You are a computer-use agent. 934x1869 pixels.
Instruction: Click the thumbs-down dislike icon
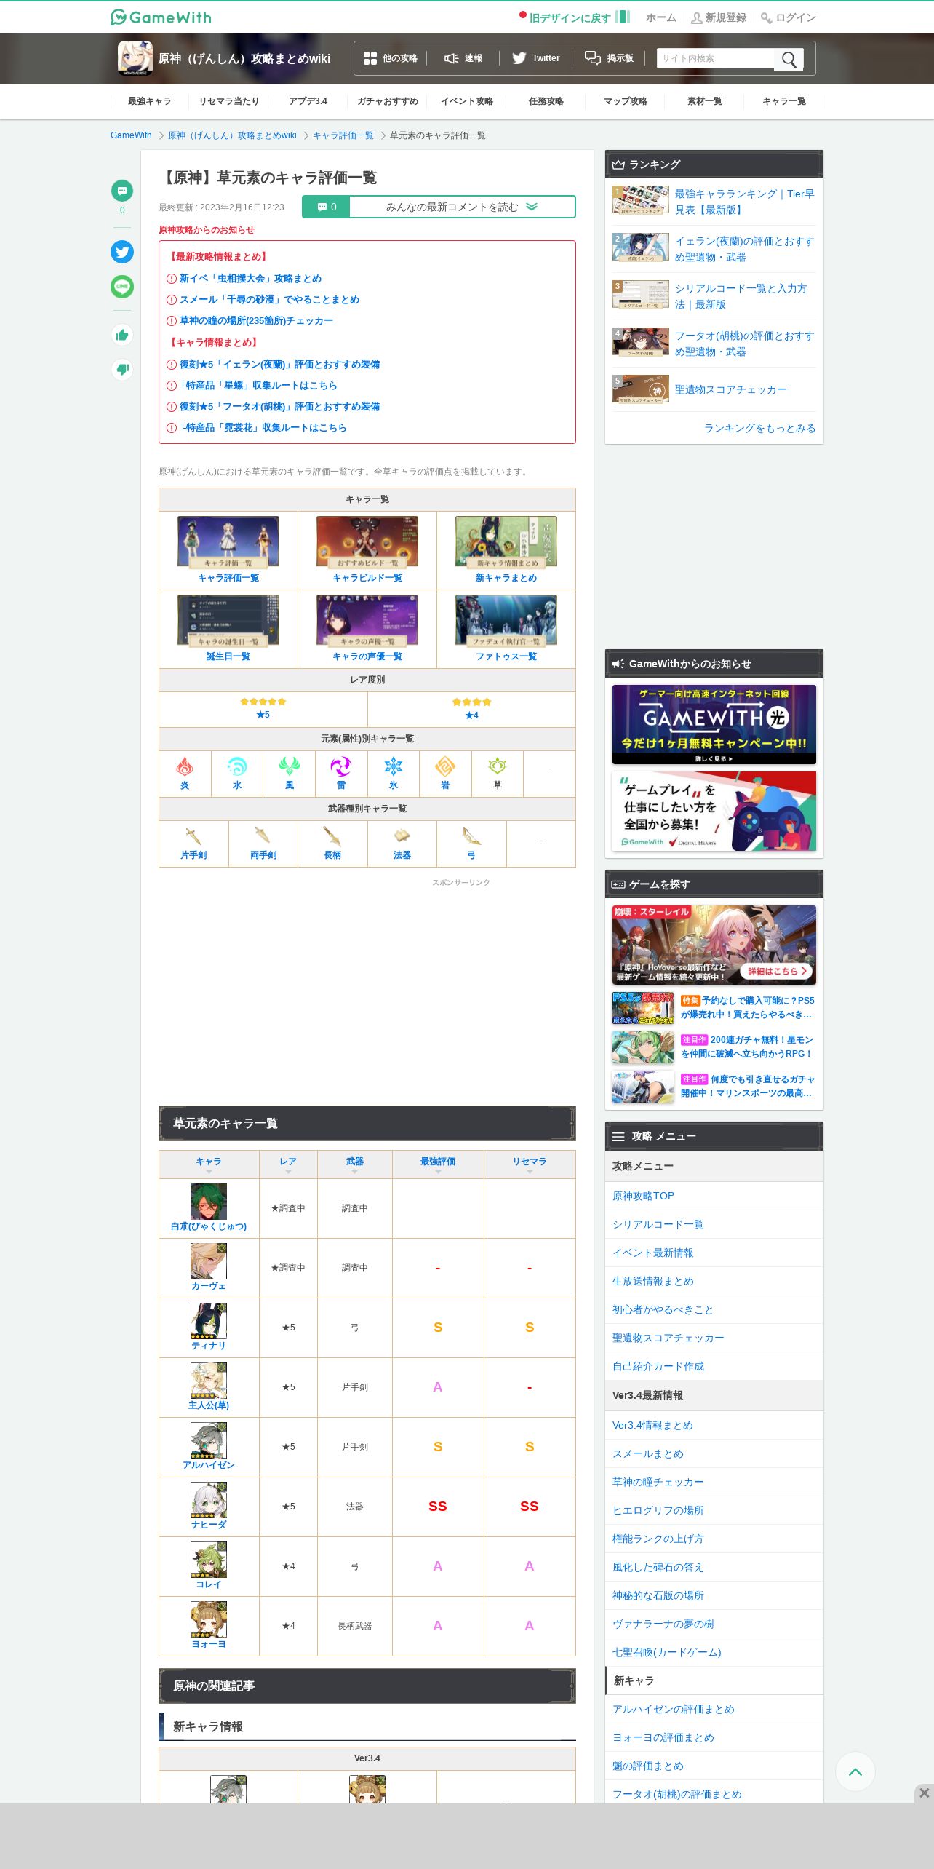click(122, 369)
